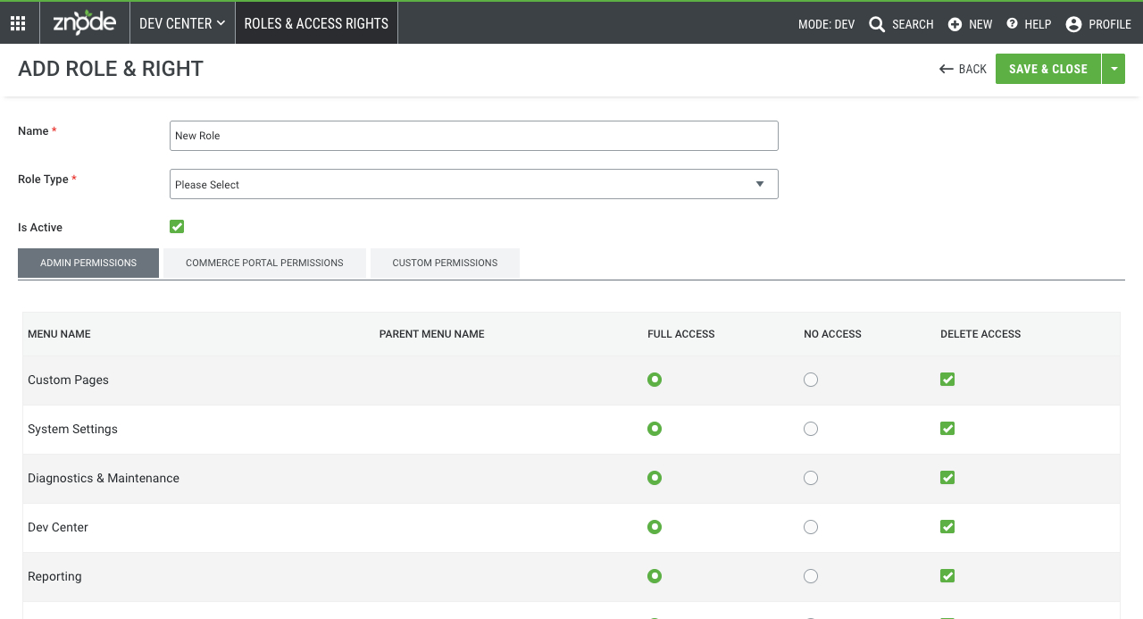Click the Diagnostics & Maintenance row label
This screenshot has width=1143, height=619.
104,478
